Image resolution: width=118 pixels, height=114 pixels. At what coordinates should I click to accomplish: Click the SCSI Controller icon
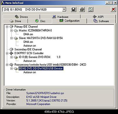pos(11,53)
